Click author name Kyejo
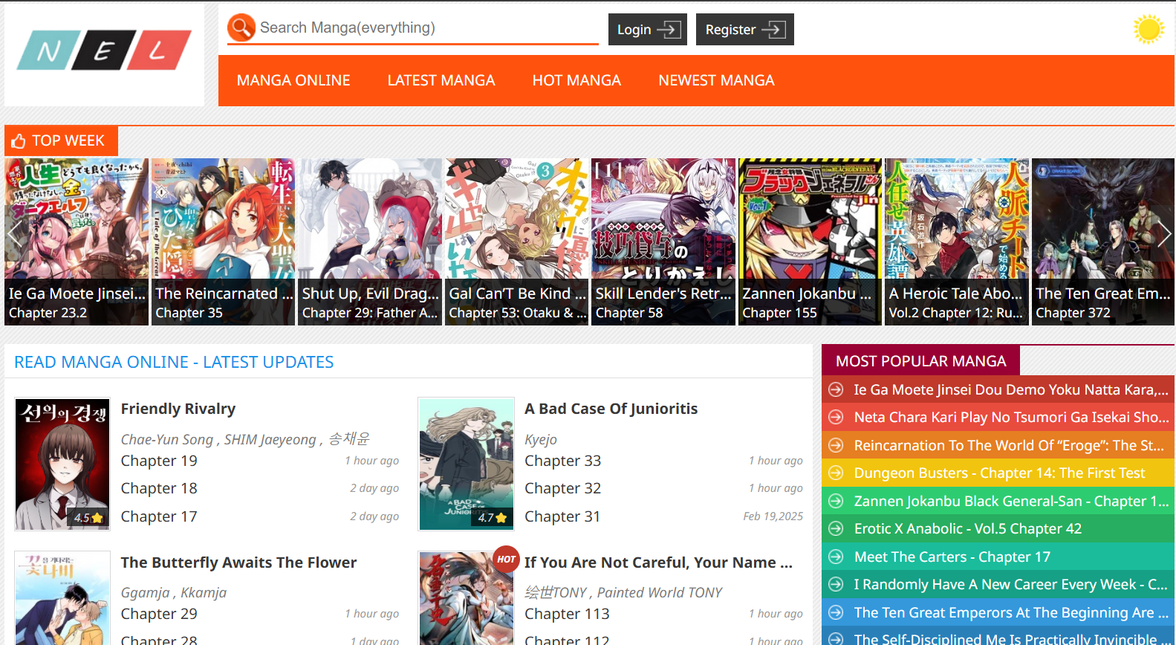 pyautogui.click(x=541, y=440)
